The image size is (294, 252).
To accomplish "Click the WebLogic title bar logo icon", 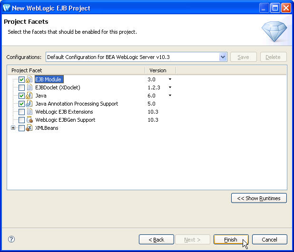I will 7,8.
